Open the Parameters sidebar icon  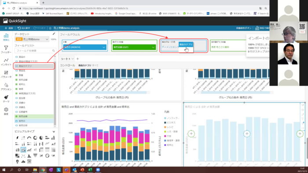pos(6,74)
